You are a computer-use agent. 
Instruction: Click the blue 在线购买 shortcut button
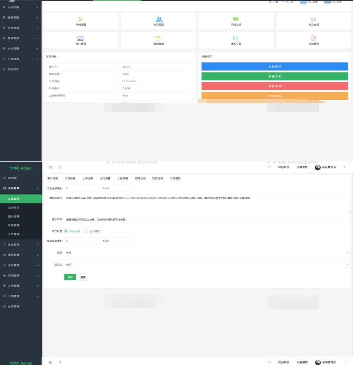(275, 67)
